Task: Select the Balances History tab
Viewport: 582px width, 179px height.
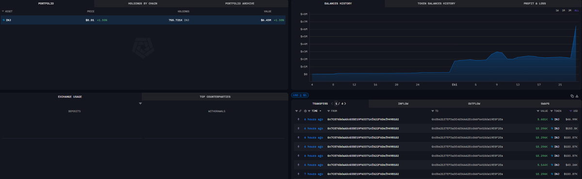Action: (x=338, y=3)
